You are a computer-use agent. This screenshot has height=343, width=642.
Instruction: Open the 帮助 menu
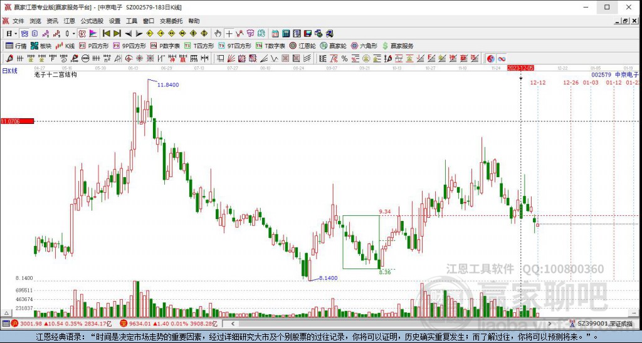tap(194, 21)
